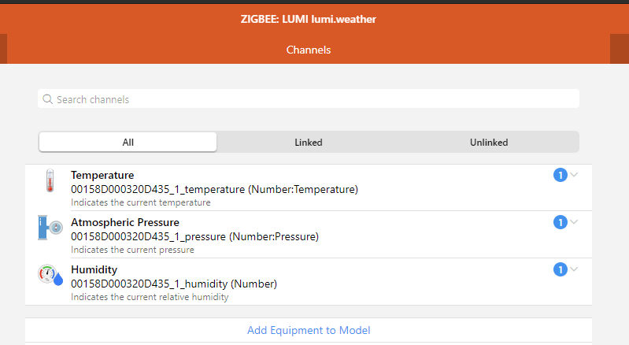Select the Humidity channel name
Screen dimensions: 629x345
click(x=94, y=269)
